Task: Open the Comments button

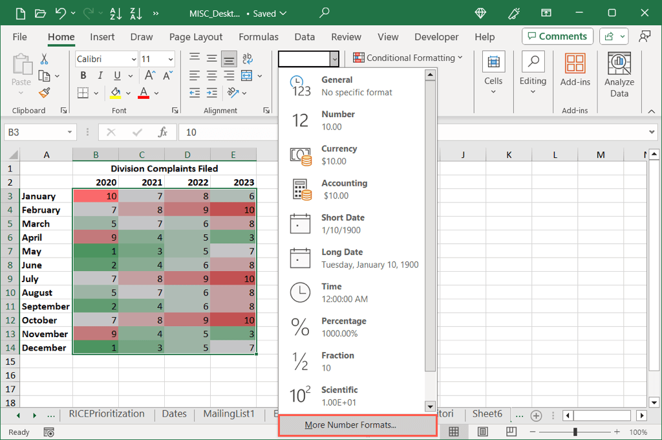Action: coord(557,36)
